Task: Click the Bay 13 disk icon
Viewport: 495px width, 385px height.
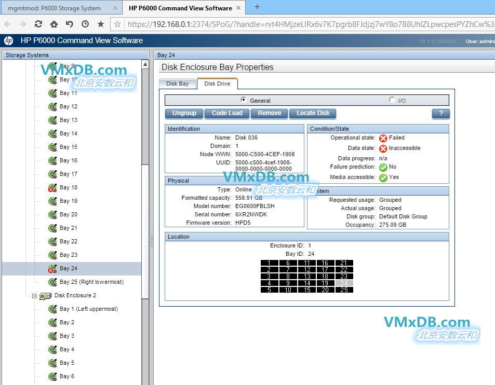Action: click(52, 120)
